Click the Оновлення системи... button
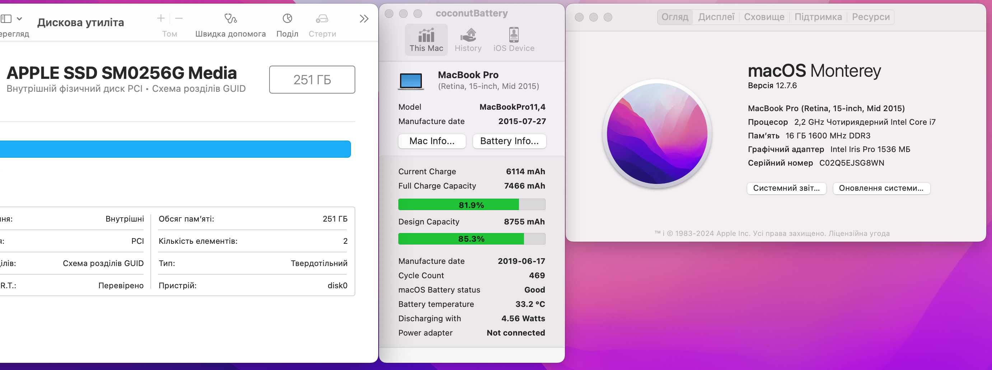The height and width of the screenshot is (370, 992). click(881, 189)
